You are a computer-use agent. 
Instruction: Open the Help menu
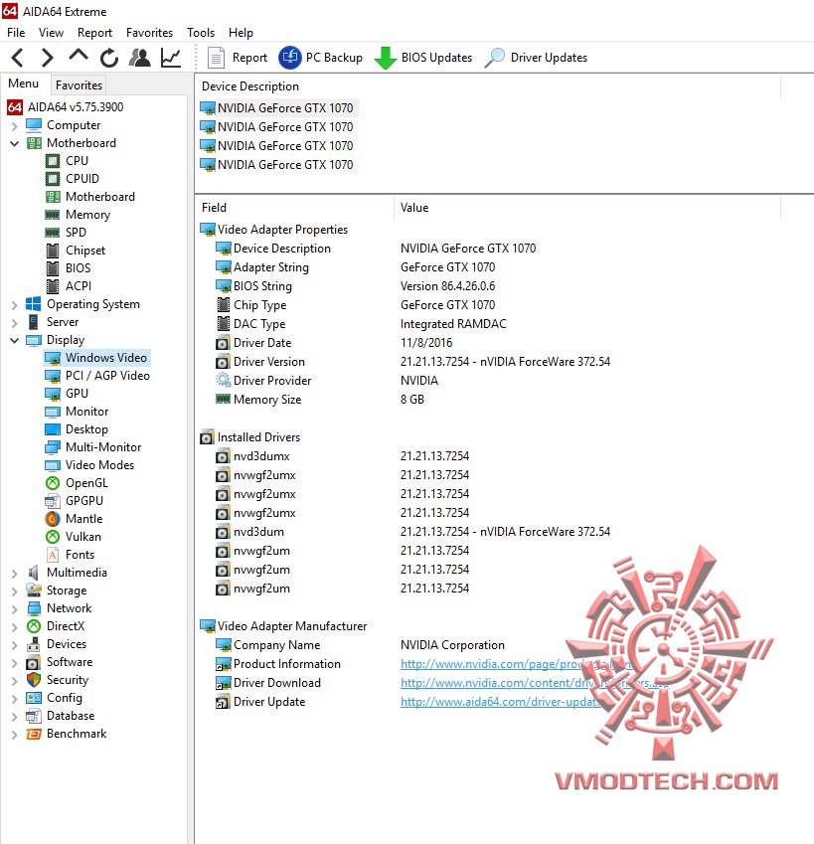[x=241, y=33]
